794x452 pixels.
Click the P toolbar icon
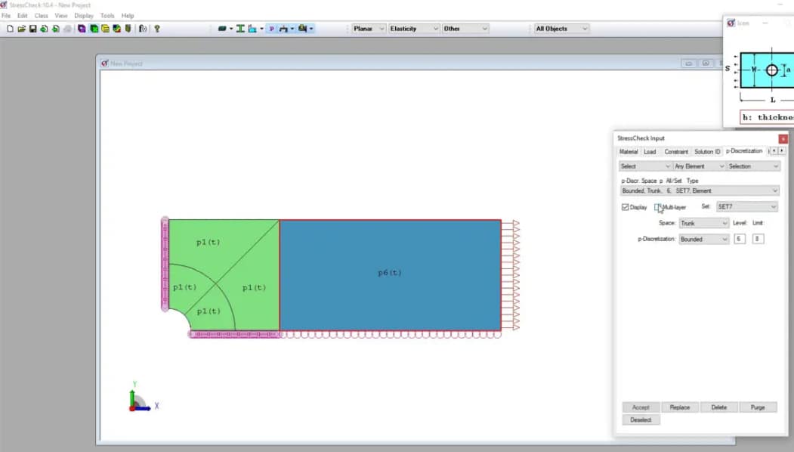click(x=271, y=28)
